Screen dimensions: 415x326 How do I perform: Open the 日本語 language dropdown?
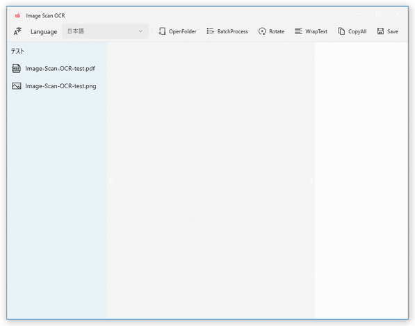[106, 31]
